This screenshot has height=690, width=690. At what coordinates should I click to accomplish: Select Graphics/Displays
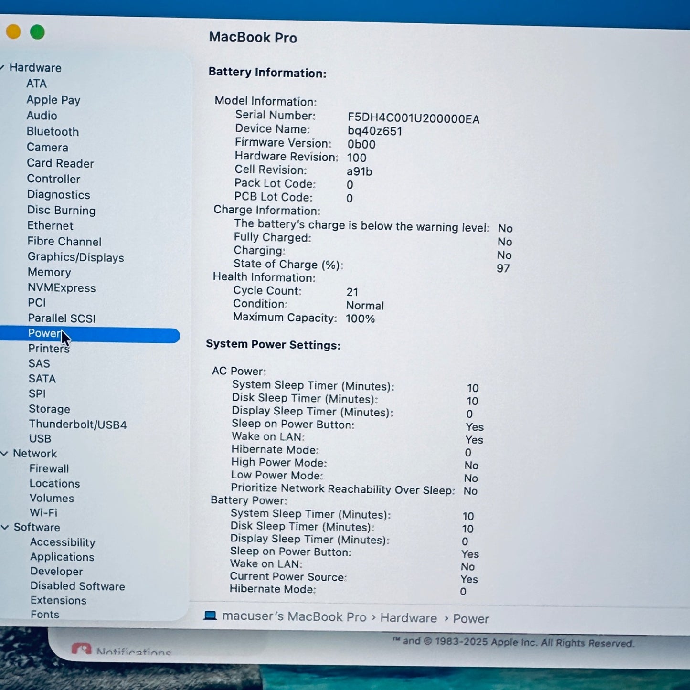76,257
